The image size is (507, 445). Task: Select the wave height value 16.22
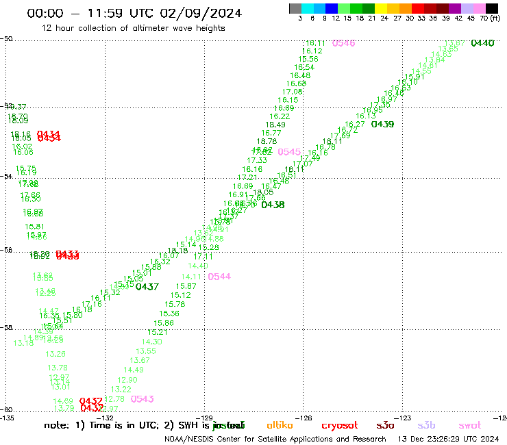coord(280,116)
